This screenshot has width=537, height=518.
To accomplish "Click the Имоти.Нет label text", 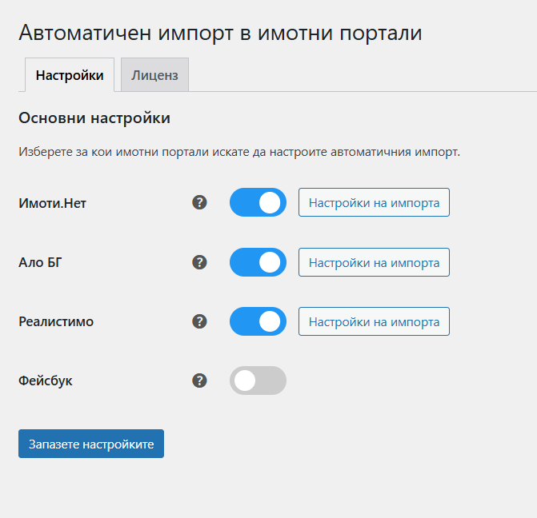I will tap(52, 203).
